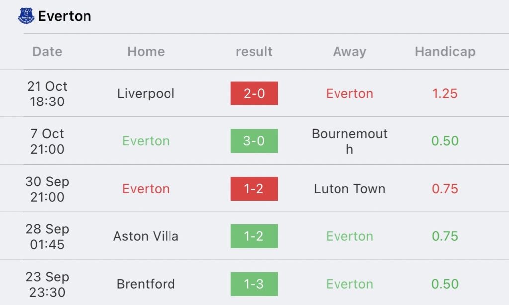Viewport: 509px width, 305px height.
Task: Open the green 1-3 Brentford result badge
Action: (254, 284)
